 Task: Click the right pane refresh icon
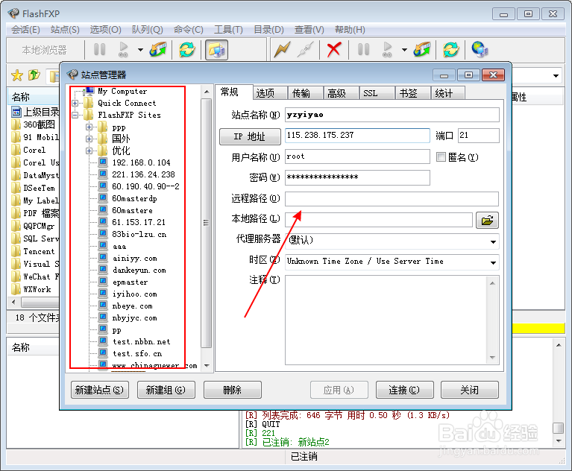(x=451, y=50)
